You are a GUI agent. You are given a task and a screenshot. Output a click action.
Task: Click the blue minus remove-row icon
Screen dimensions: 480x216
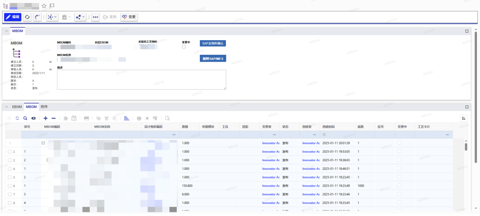click(53, 118)
